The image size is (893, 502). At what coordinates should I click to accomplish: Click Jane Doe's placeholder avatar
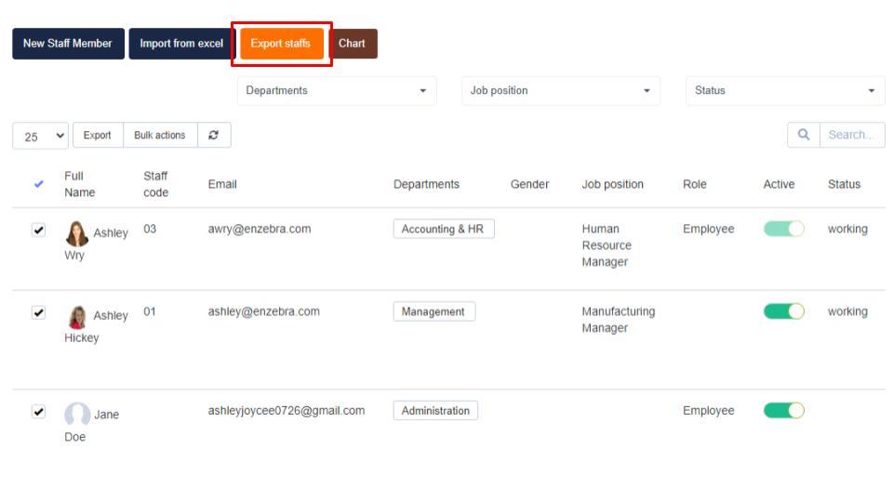(77, 415)
